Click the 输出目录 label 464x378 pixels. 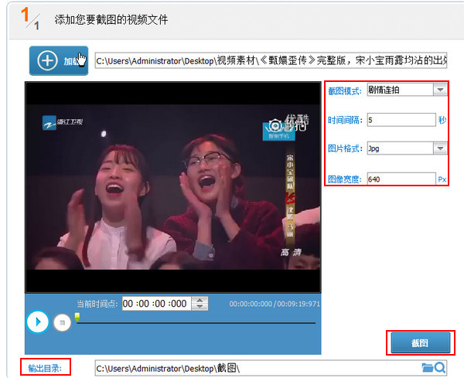(x=45, y=368)
